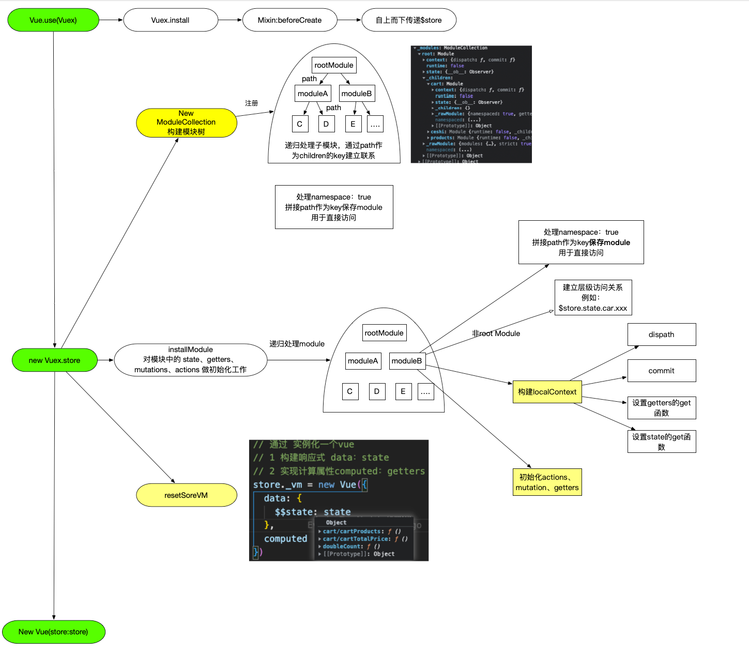This screenshot has width=749, height=654.
Task: Click the computed keyword in the code
Action: point(285,539)
